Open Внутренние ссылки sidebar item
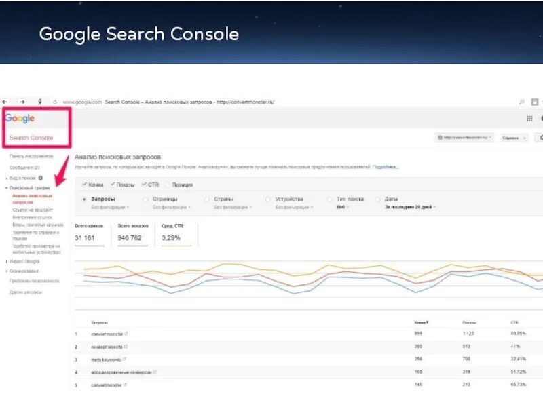The image size is (543, 407). click(x=32, y=217)
